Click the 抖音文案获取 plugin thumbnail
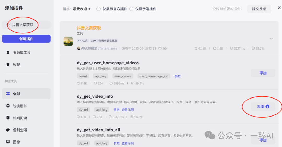This screenshot has height=147, width=282. coord(68,41)
